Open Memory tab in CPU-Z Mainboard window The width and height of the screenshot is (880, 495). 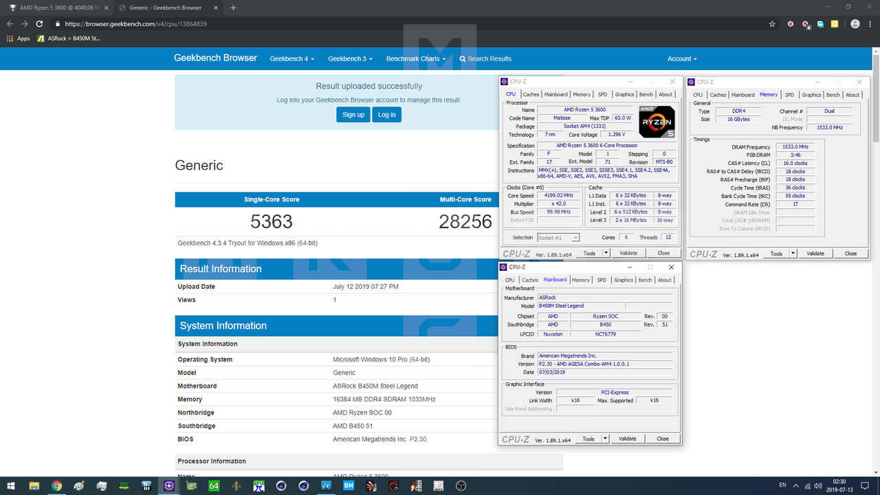click(581, 280)
